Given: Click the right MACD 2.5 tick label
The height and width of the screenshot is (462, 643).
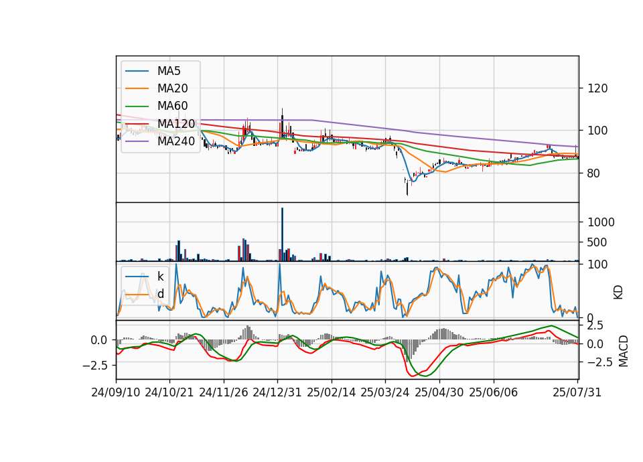Looking at the screenshot, I should click(595, 326).
